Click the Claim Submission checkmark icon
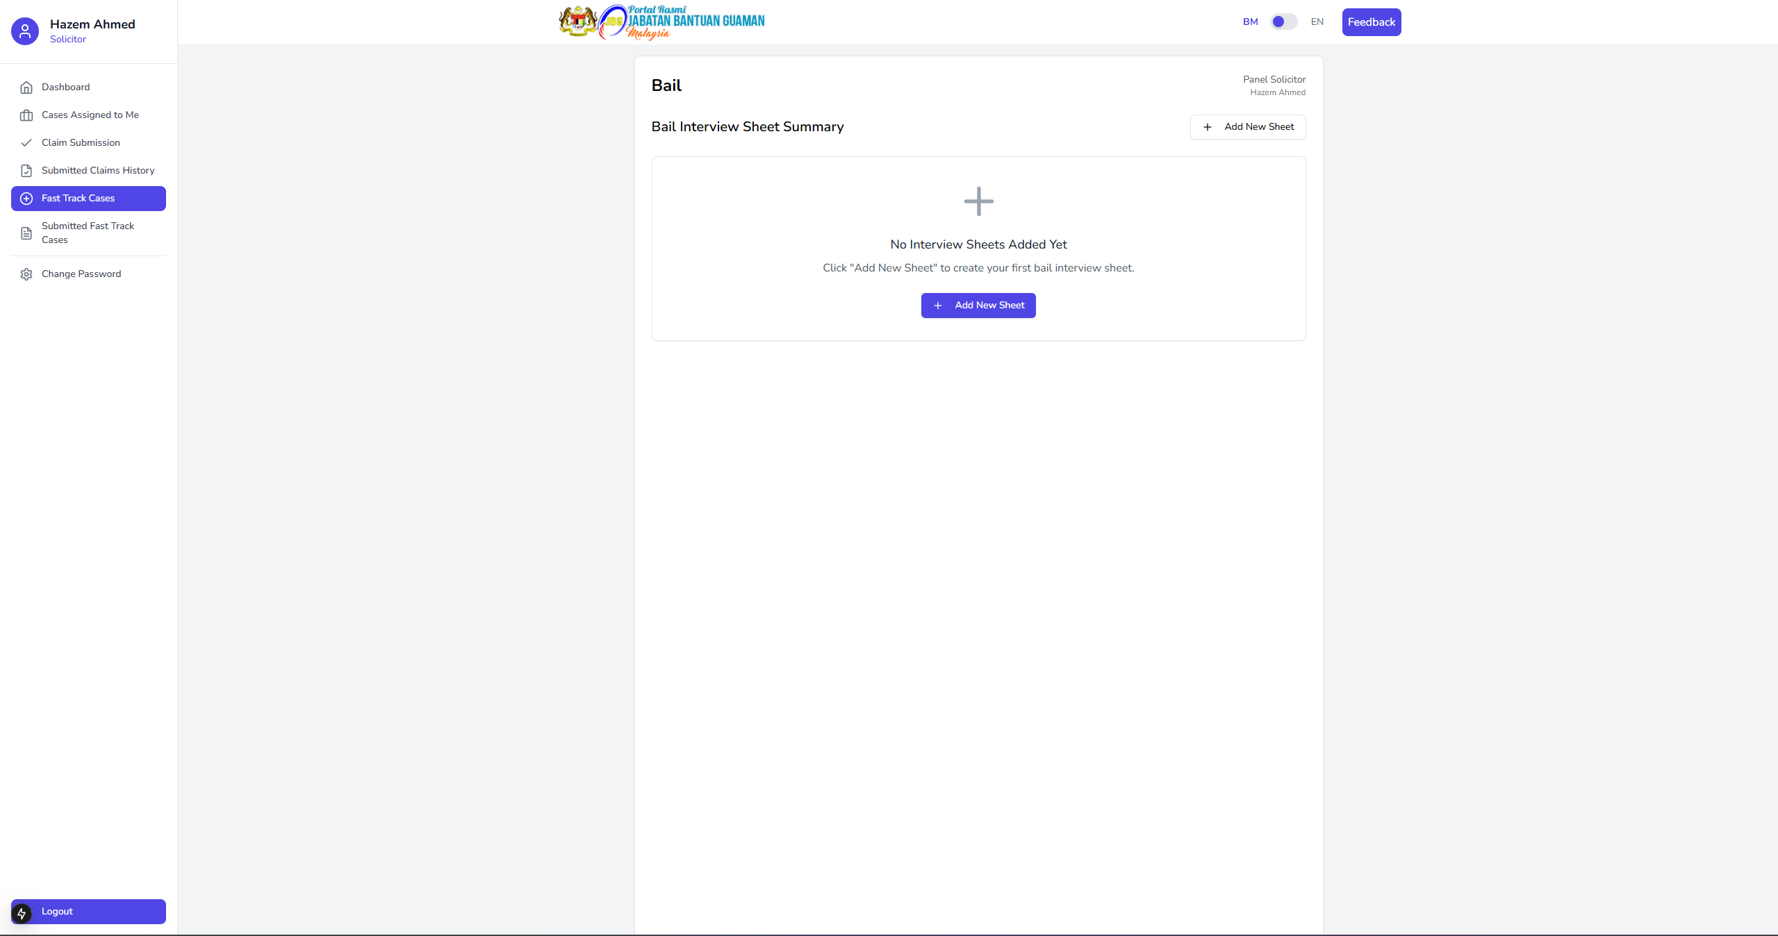 [26, 143]
